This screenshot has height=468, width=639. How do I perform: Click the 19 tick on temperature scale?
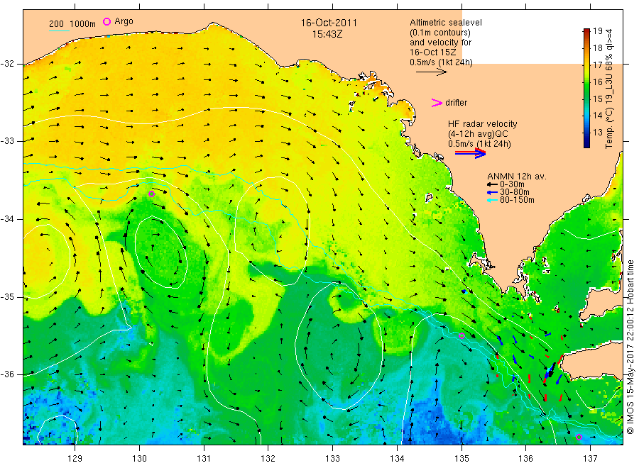[597, 31]
